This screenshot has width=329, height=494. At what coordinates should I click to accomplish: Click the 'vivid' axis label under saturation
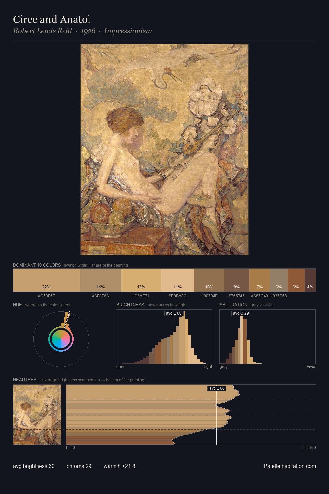click(311, 366)
